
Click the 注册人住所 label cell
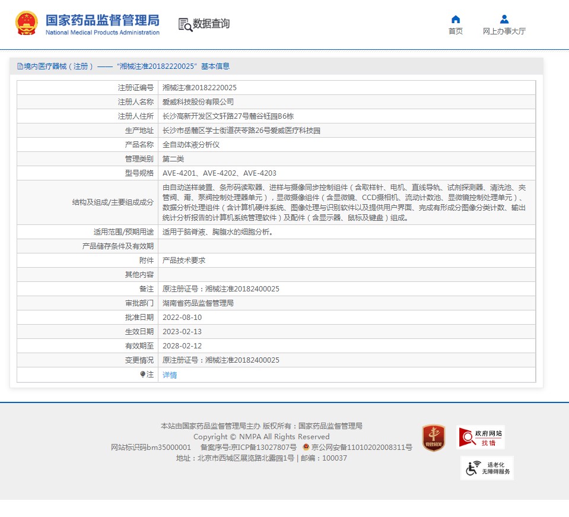coord(87,116)
